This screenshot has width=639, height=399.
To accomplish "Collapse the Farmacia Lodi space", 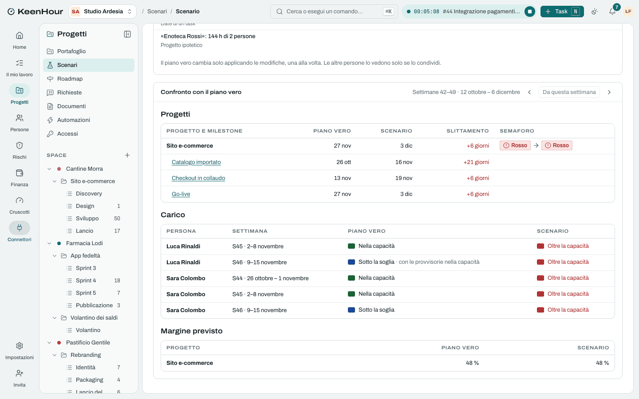I will point(49,243).
